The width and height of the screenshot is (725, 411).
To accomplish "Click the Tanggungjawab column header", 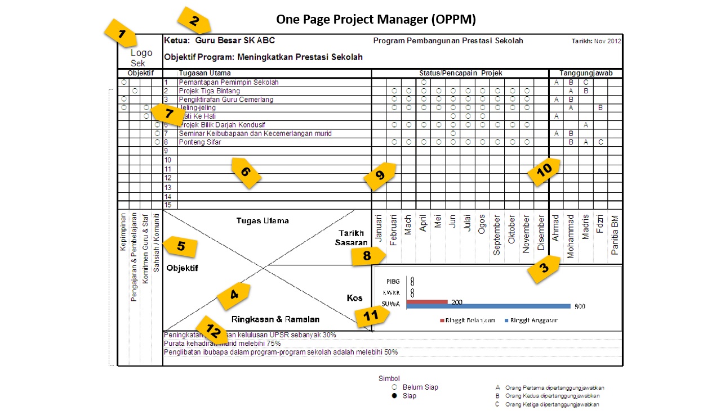I will coord(586,73).
